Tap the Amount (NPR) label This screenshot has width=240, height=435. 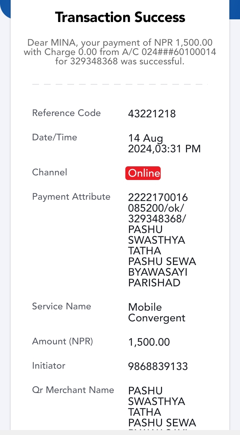coord(62,341)
